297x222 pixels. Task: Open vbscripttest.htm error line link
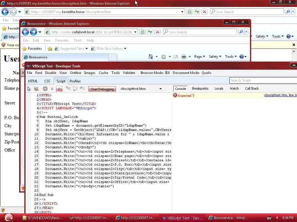(280, 95)
